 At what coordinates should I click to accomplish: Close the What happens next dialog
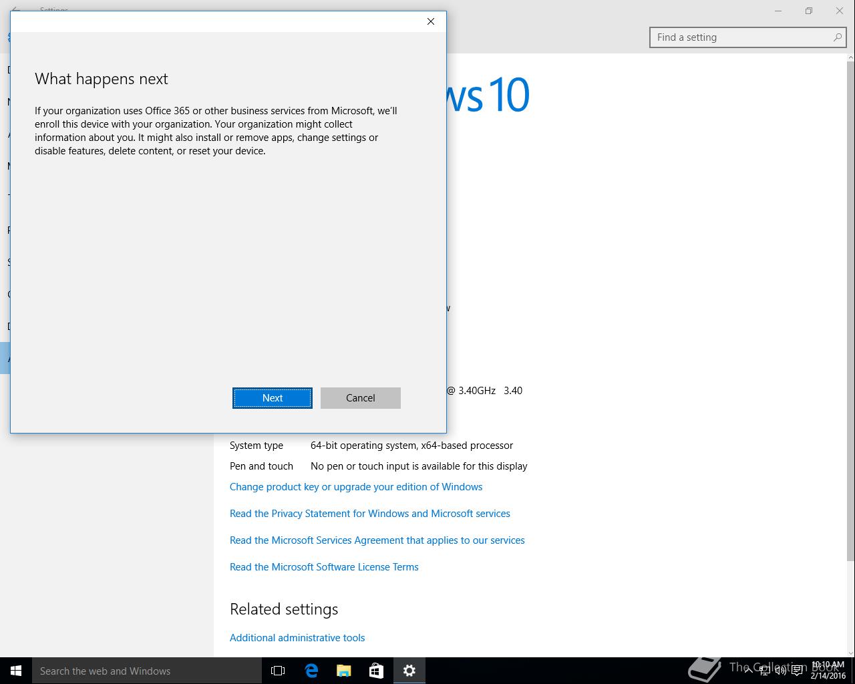[x=431, y=21]
